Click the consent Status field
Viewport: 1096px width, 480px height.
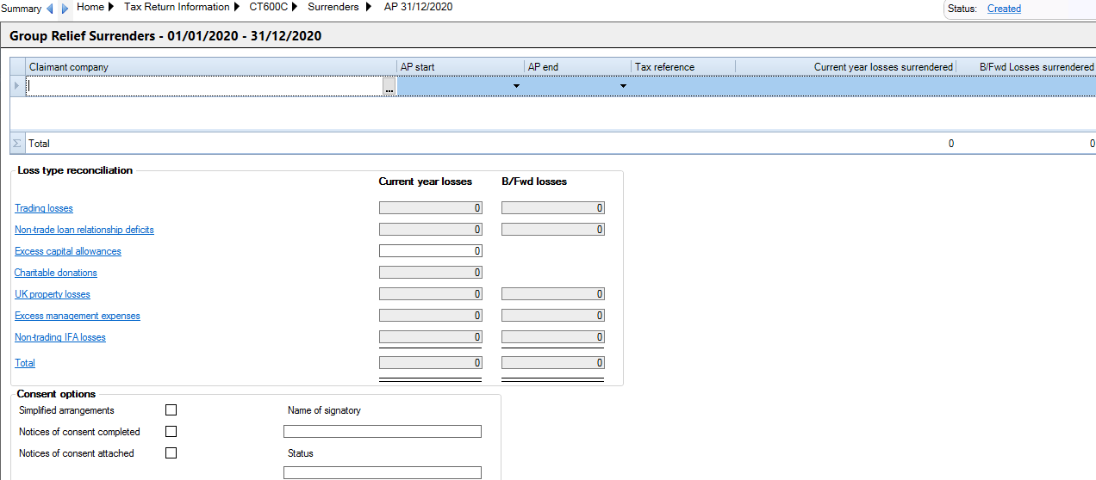click(383, 472)
